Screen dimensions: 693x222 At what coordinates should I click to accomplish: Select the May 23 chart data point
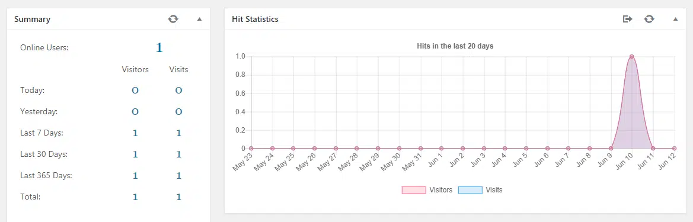(251, 148)
